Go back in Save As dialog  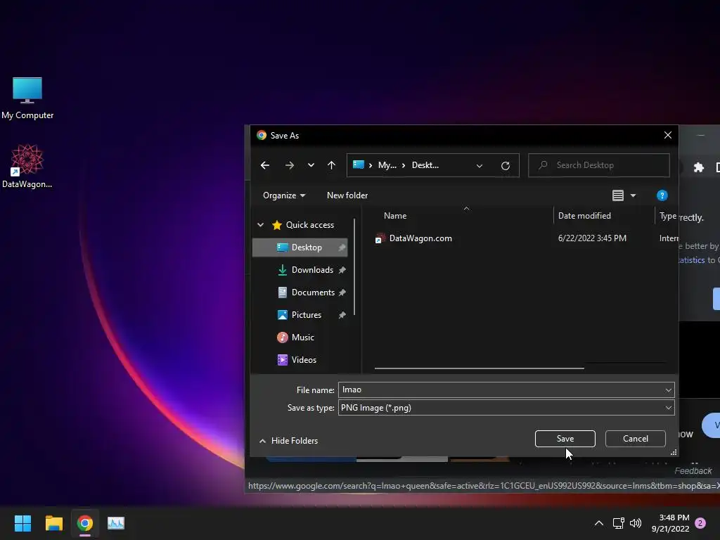265,165
